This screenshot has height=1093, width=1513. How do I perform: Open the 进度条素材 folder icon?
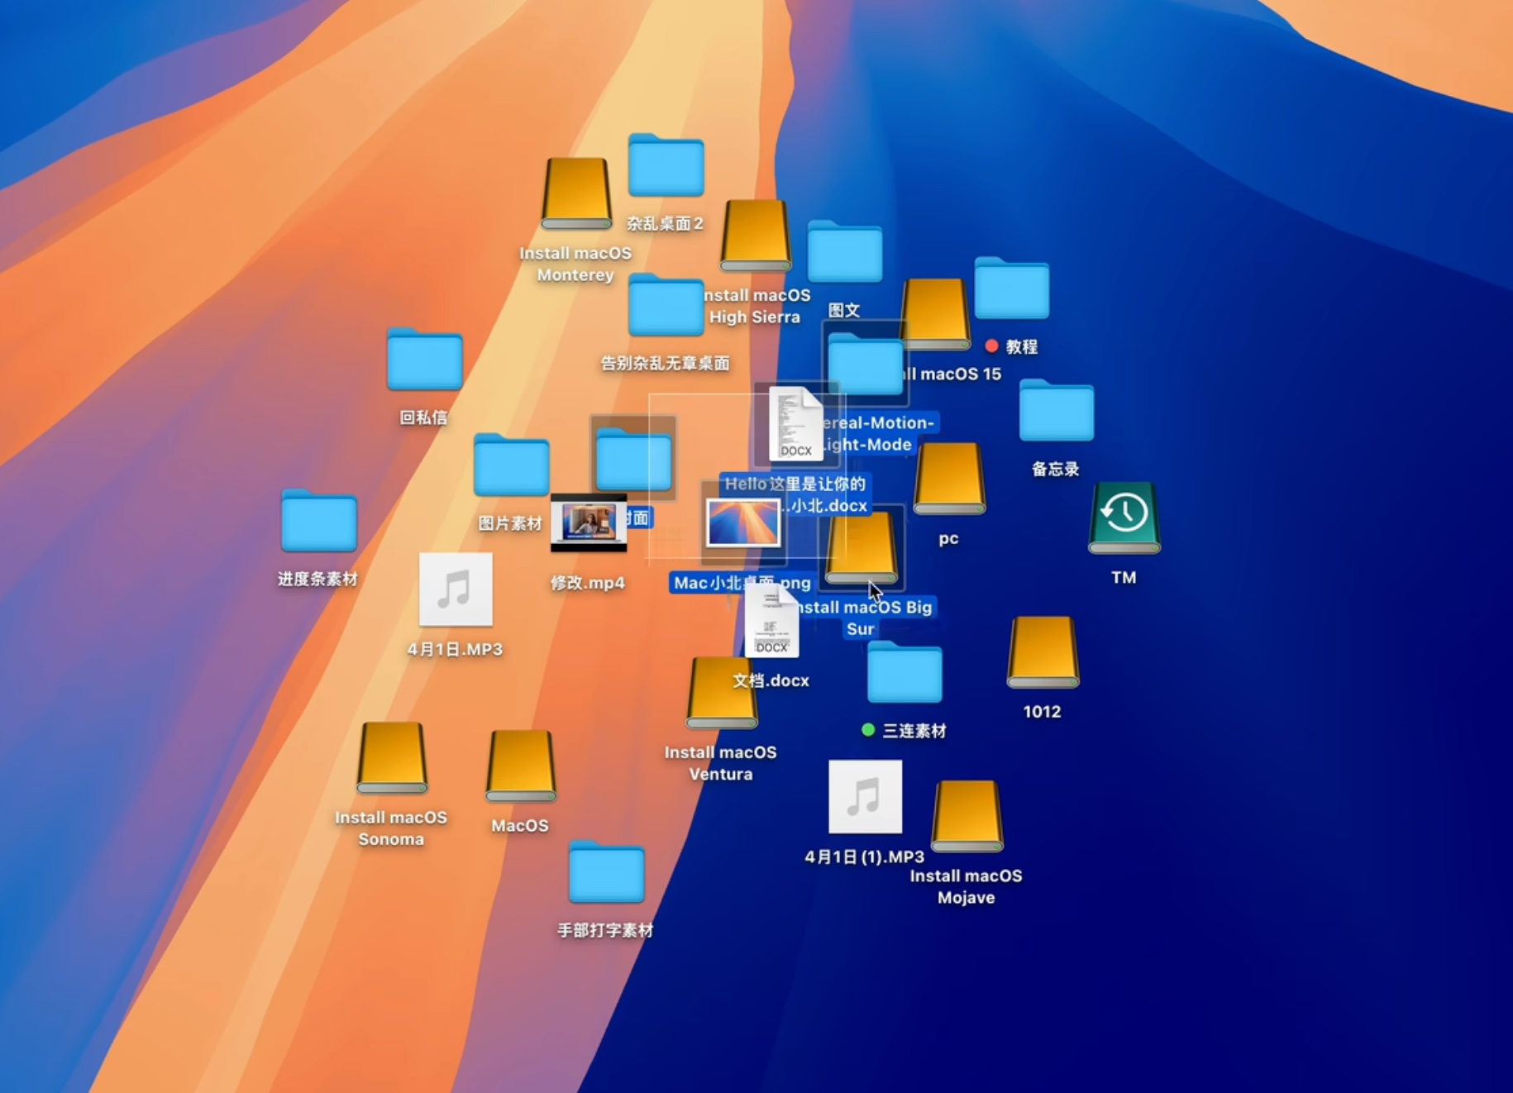318,521
